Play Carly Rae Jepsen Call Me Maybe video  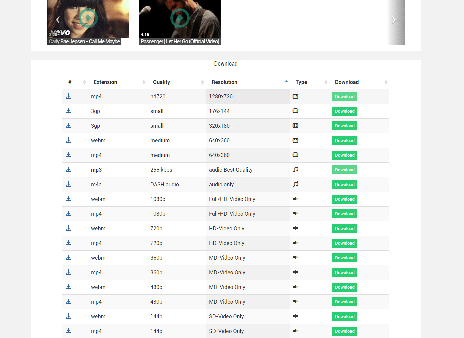coord(88,18)
